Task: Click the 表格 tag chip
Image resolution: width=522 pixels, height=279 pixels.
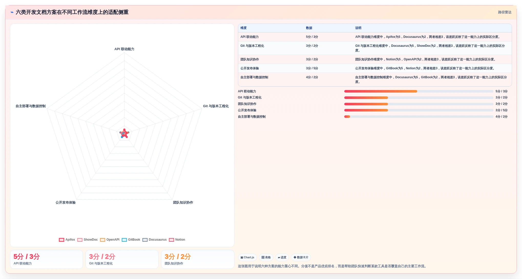Action: coord(266,257)
